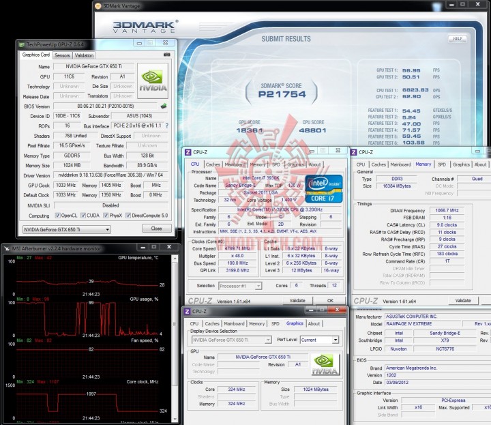The width and height of the screenshot is (491, 425).
Task: Click the Core Speed 4799.71 MHz value
Action: pyautogui.click(x=238, y=248)
